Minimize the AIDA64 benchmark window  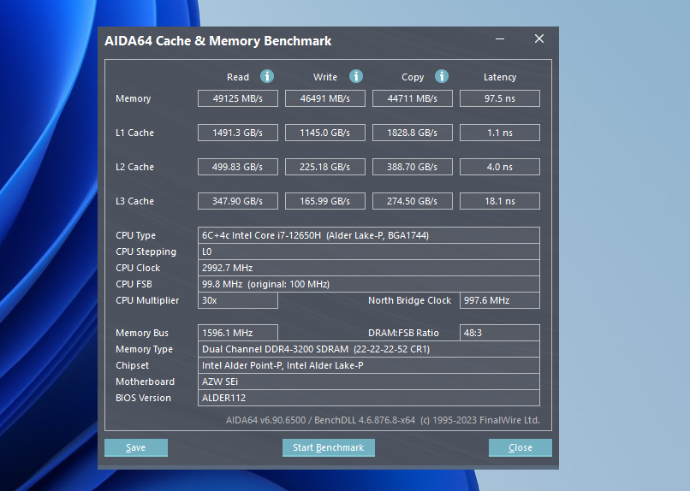(x=501, y=39)
